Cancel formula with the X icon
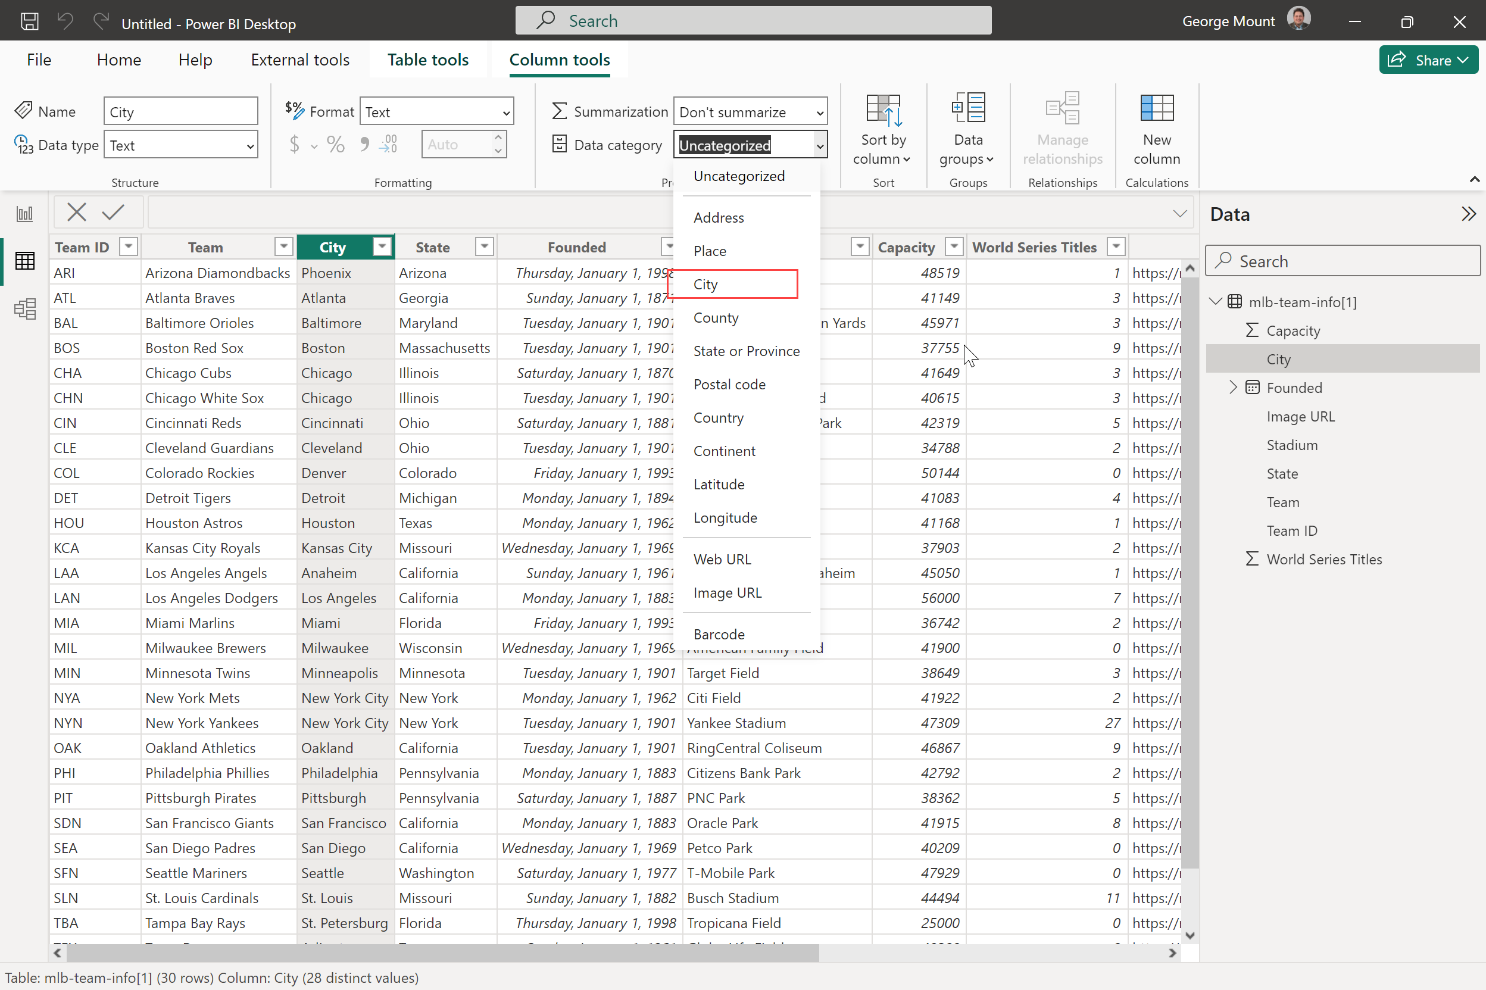Viewport: 1486px width, 990px height. coord(76,212)
